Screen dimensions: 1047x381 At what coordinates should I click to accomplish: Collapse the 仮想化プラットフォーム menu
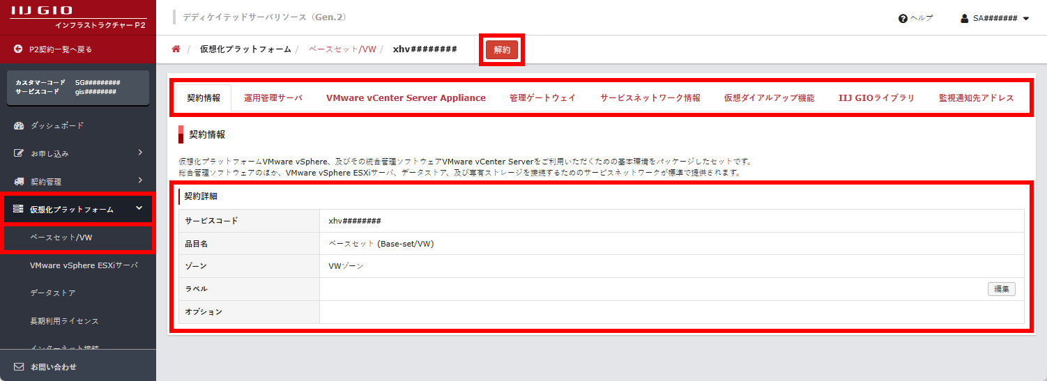[139, 208]
